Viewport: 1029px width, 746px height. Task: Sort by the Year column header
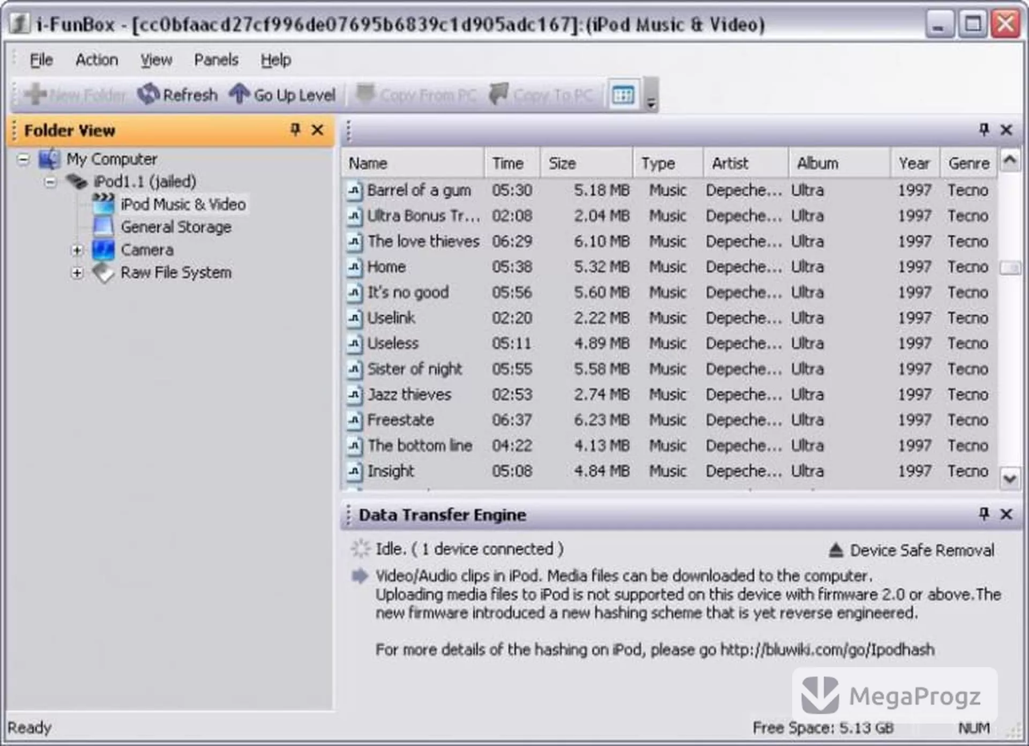(915, 163)
